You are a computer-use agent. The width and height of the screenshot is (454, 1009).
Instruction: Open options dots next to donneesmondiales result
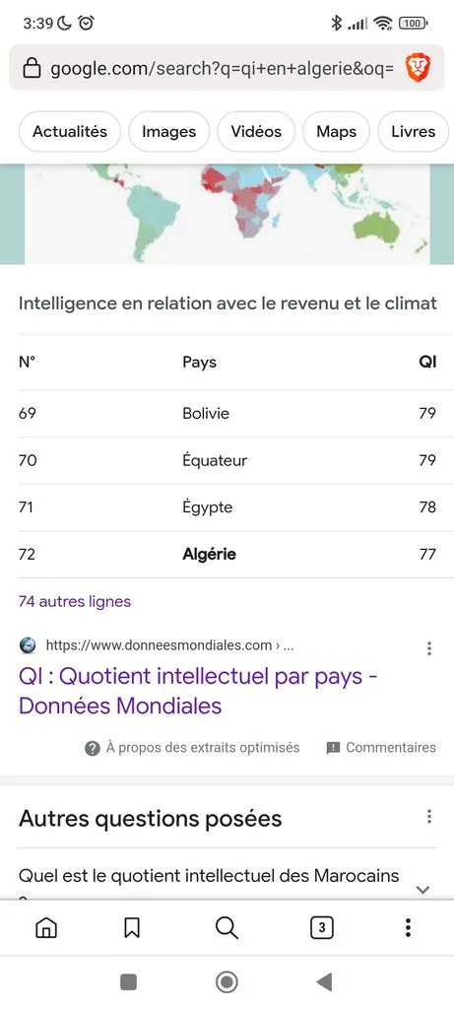point(429,648)
